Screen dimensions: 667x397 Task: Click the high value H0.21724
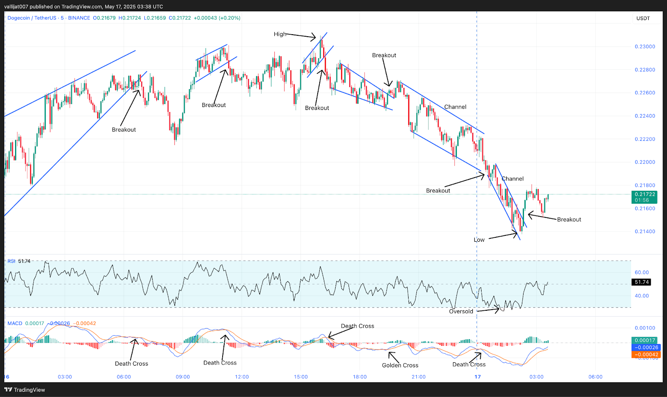coord(130,18)
